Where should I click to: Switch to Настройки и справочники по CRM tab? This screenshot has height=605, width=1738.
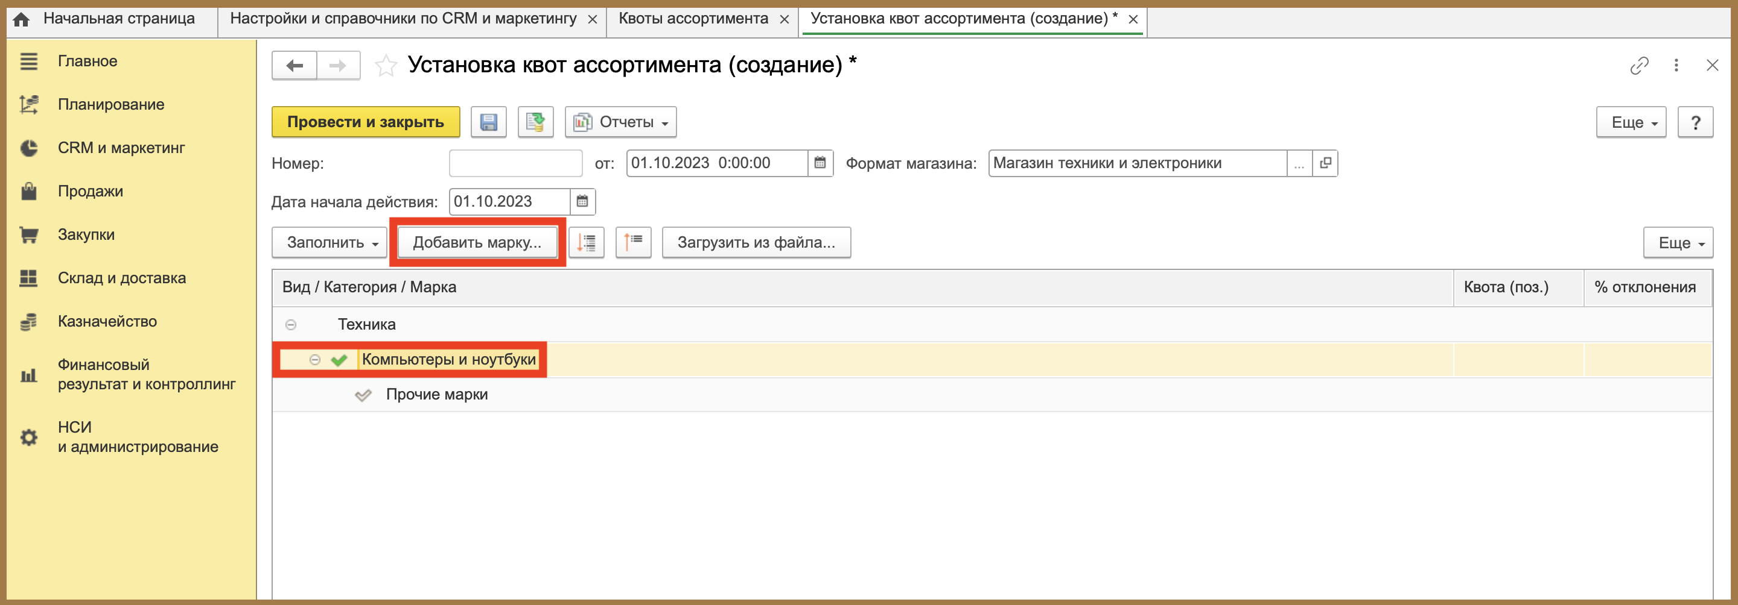pyautogui.click(x=403, y=19)
